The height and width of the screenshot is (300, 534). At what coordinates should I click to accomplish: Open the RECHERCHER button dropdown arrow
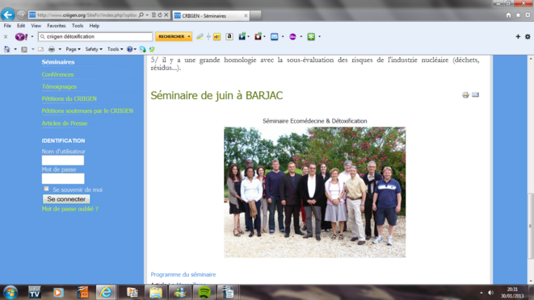click(x=189, y=36)
